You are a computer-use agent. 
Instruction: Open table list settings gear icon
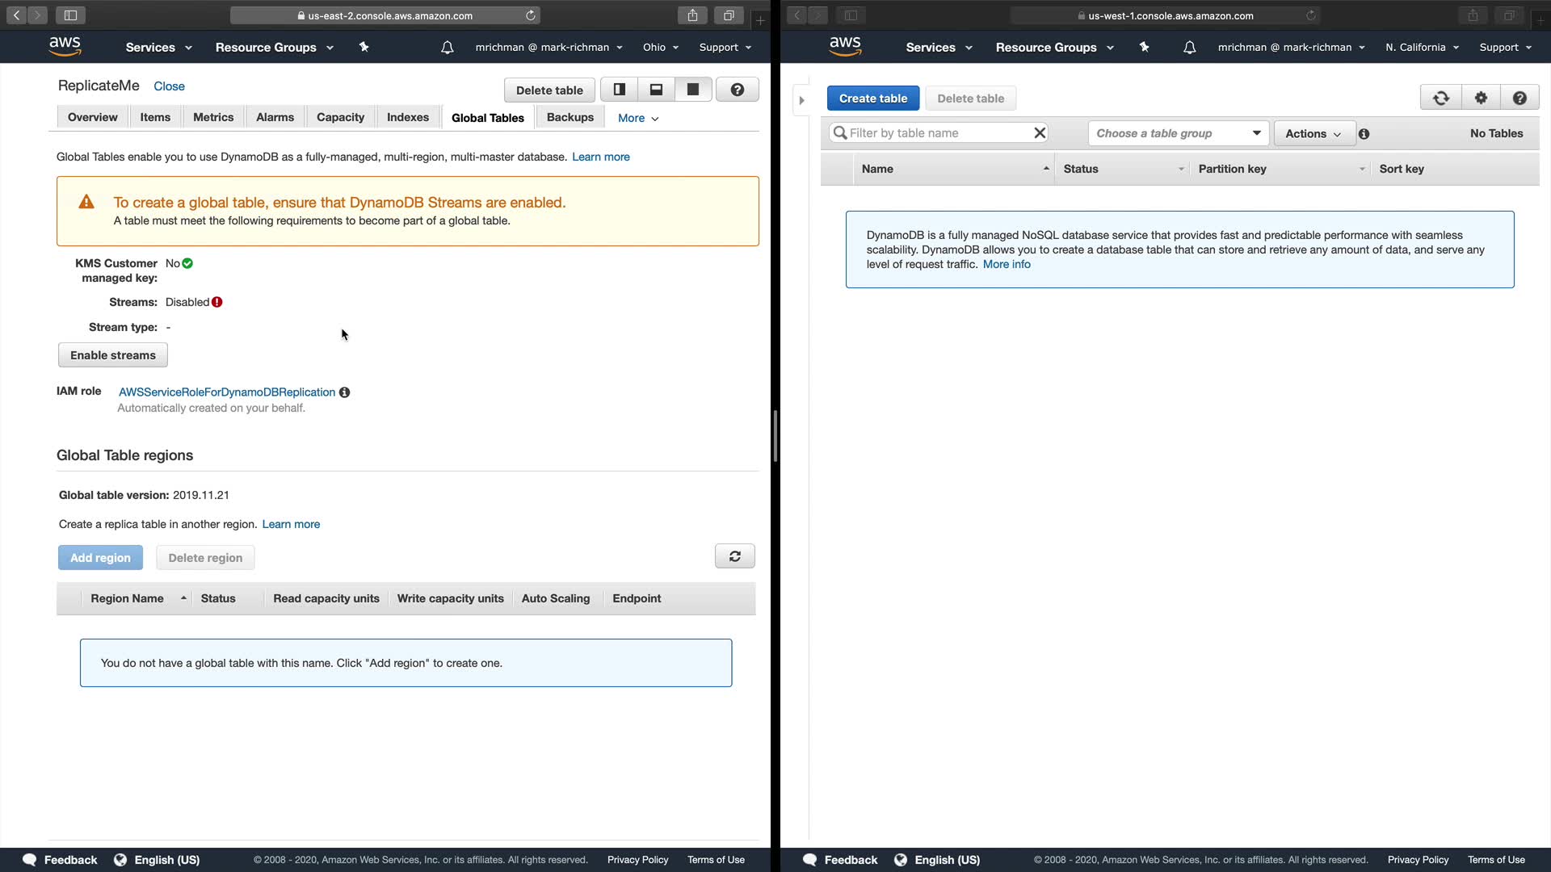[x=1481, y=99]
